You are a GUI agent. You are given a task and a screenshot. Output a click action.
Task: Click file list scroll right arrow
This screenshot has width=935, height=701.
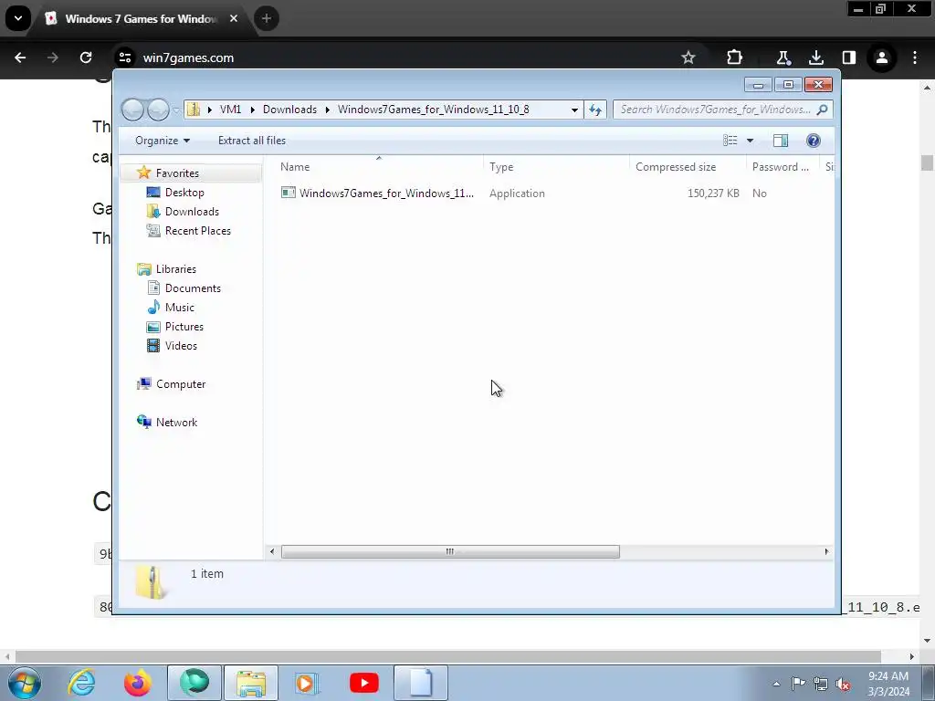826,551
